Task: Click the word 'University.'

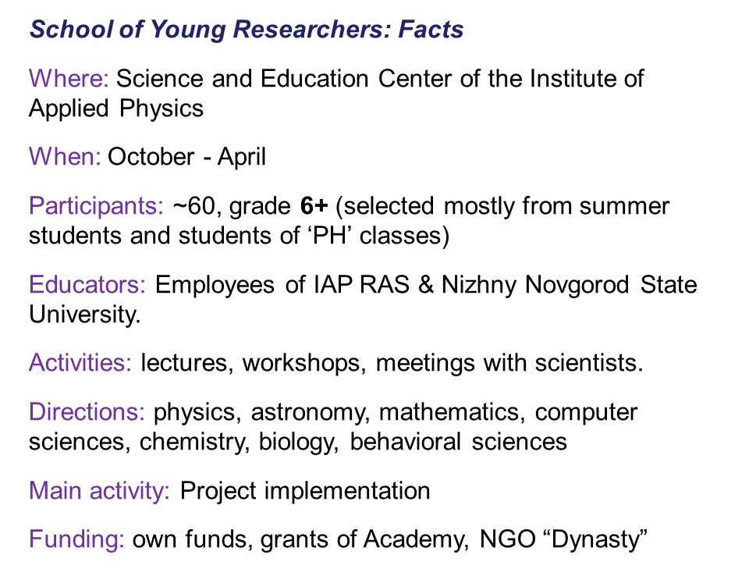Action: 85,315
